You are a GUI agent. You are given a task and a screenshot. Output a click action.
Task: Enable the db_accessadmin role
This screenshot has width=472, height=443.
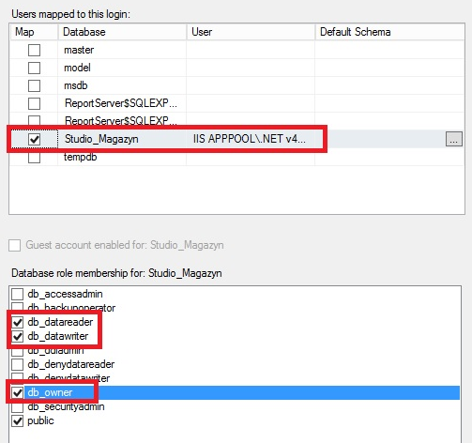(18, 294)
